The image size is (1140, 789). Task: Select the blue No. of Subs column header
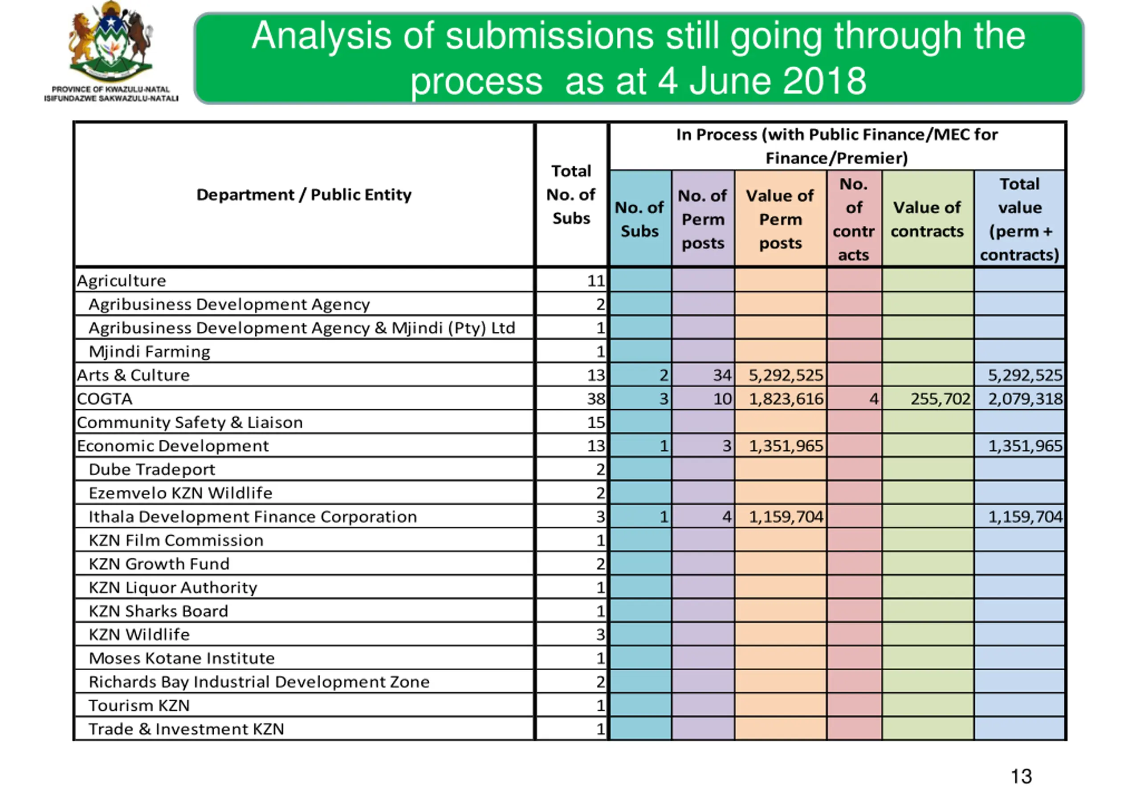pos(640,219)
